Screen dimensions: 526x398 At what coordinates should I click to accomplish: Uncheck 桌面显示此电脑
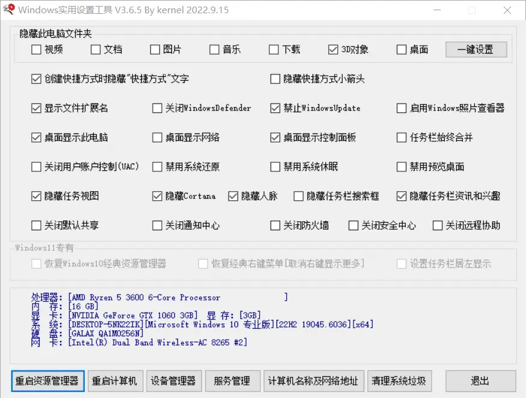[x=36, y=137]
